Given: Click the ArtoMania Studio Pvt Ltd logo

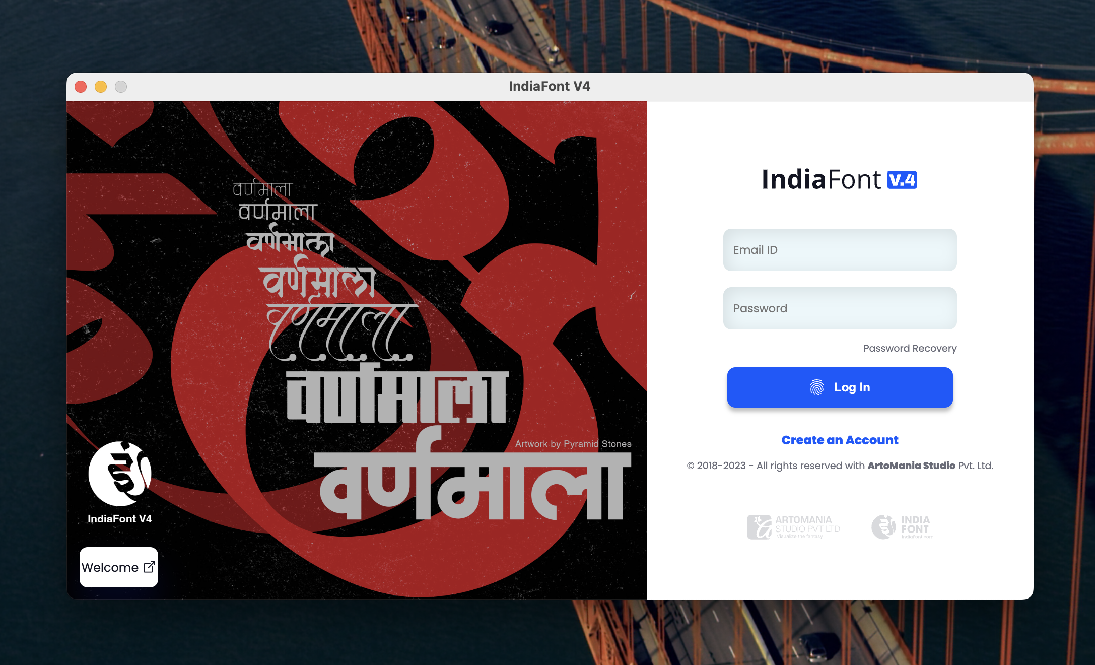Looking at the screenshot, I should (x=793, y=527).
